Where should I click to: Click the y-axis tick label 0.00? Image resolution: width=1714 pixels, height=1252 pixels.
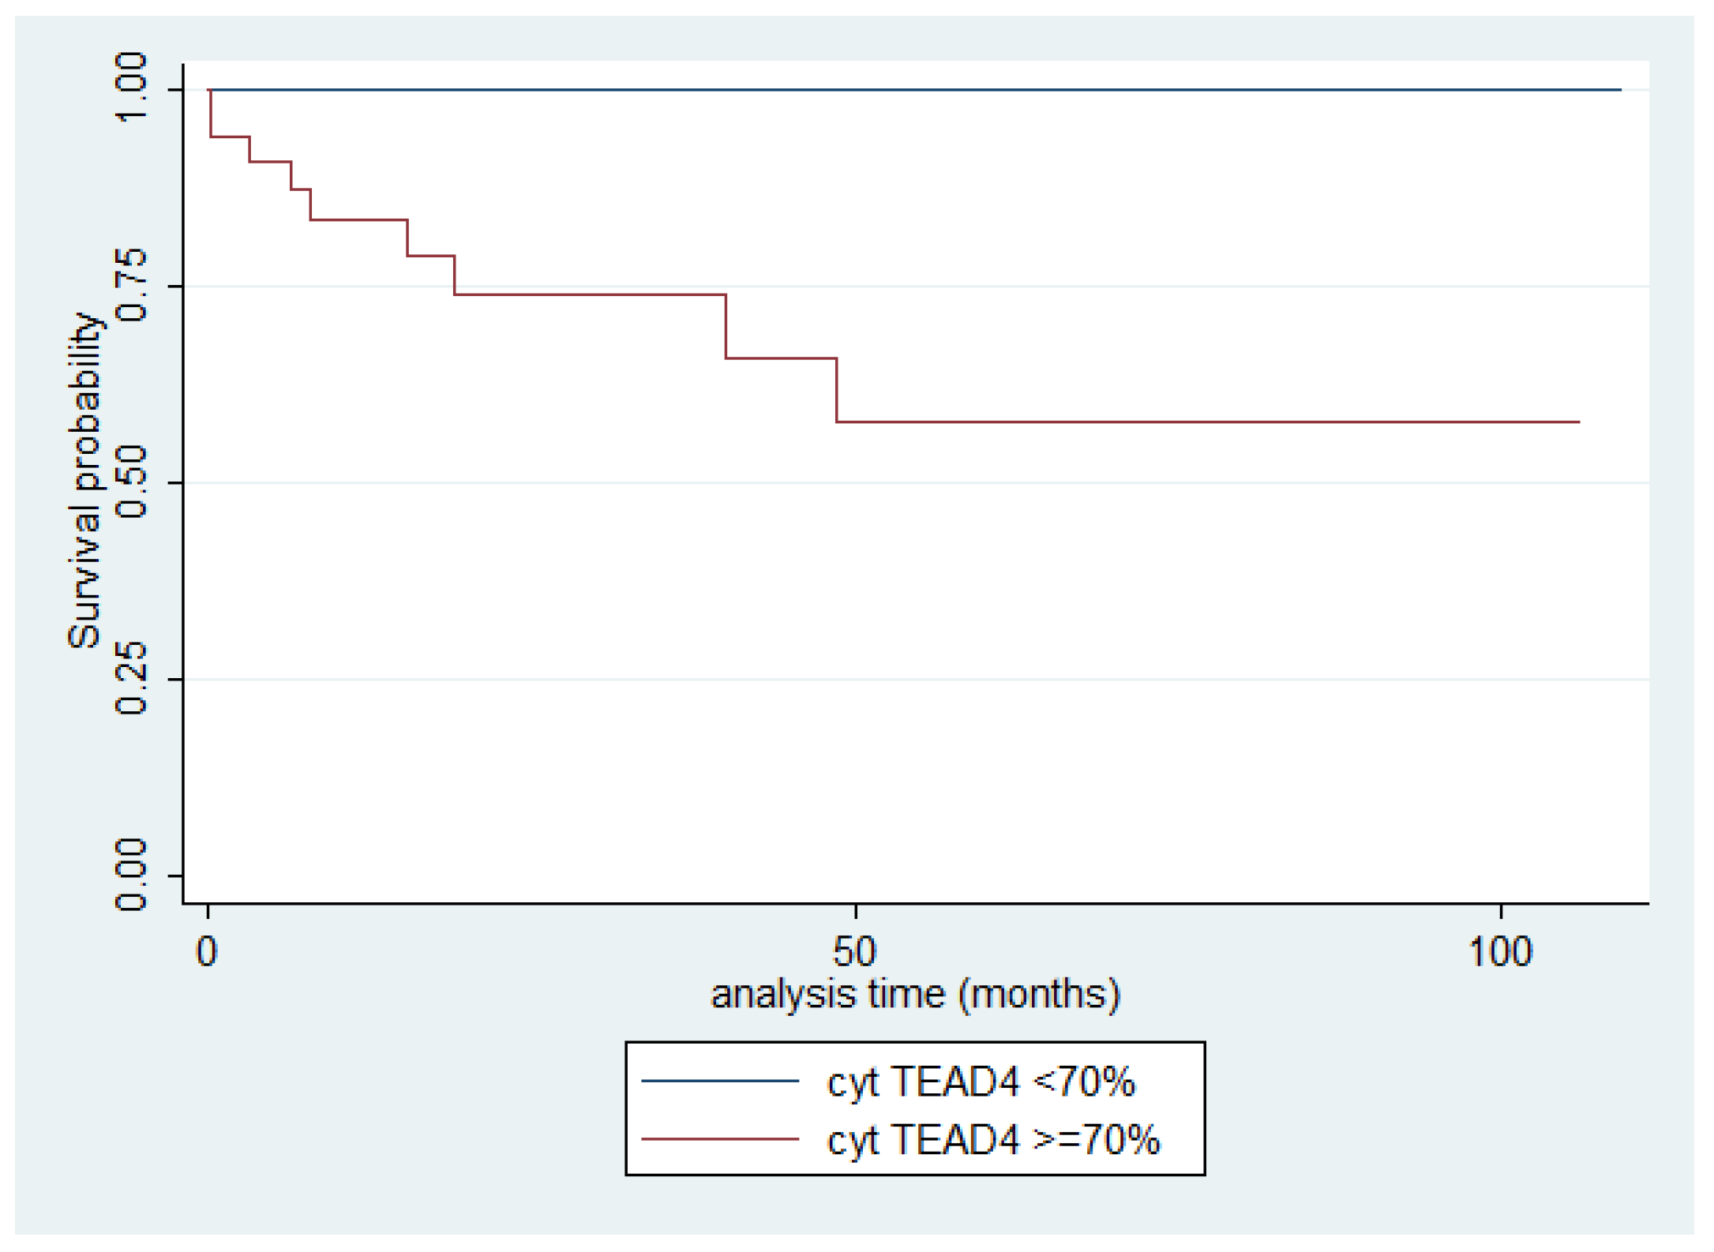tap(131, 875)
